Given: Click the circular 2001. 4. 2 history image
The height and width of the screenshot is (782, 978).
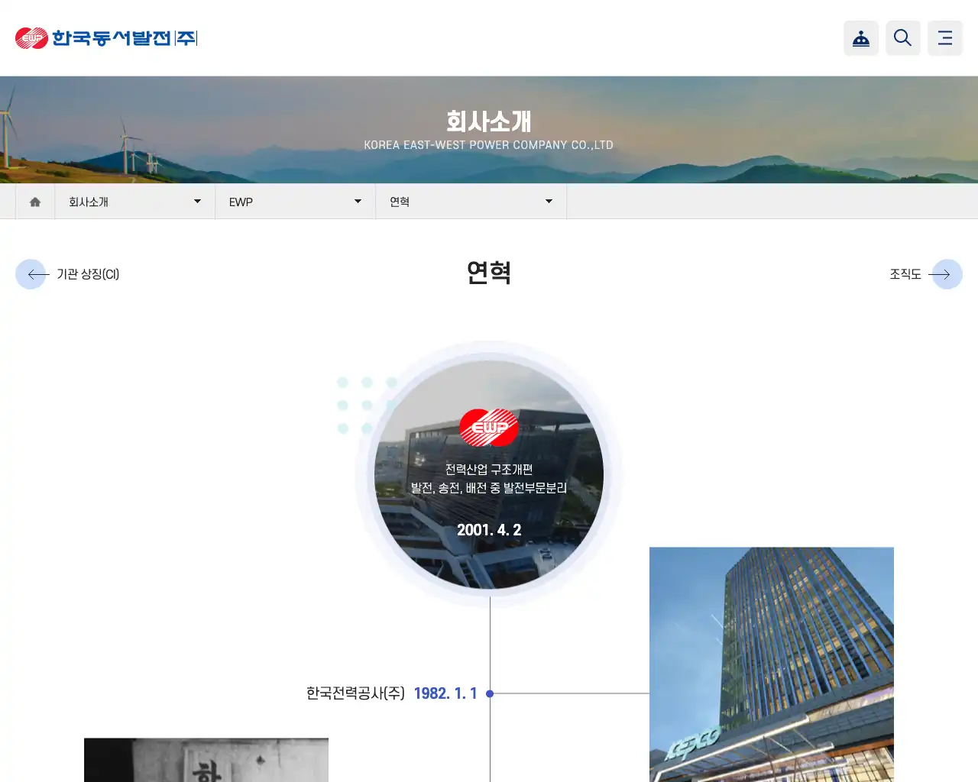Looking at the screenshot, I should point(488,473).
